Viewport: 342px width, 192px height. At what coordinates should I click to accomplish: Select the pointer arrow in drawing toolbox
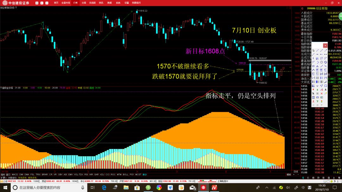point(313,51)
